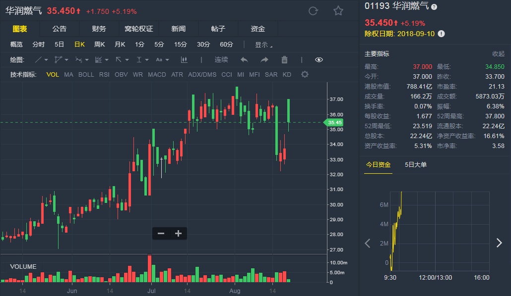Click the refresh icon next to the stock price
The width and height of the screenshot is (511, 296).
pos(313,11)
